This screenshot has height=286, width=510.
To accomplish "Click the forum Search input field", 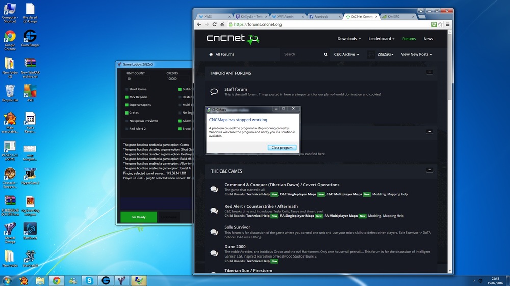I will pyautogui.click(x=302, y=54).
